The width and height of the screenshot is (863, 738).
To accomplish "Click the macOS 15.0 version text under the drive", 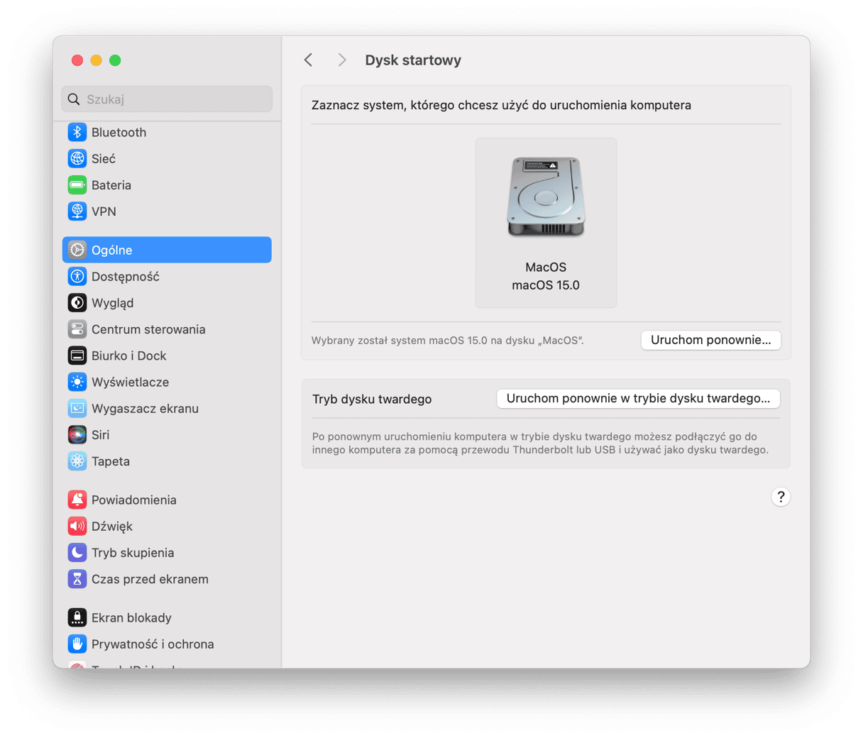I will click(546, 285).
